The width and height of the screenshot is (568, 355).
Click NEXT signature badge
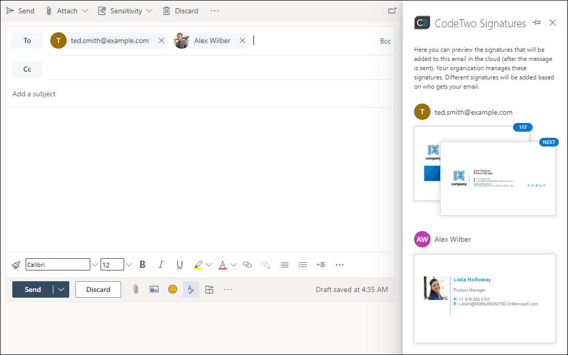549,142
